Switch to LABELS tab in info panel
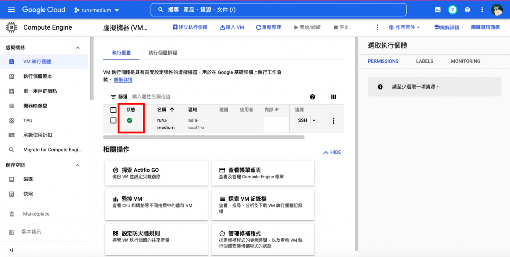Image resolution: width=510 pixels, height=257 pixels. [425, 61]
